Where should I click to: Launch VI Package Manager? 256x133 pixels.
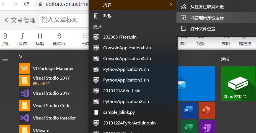pos(53,68)
